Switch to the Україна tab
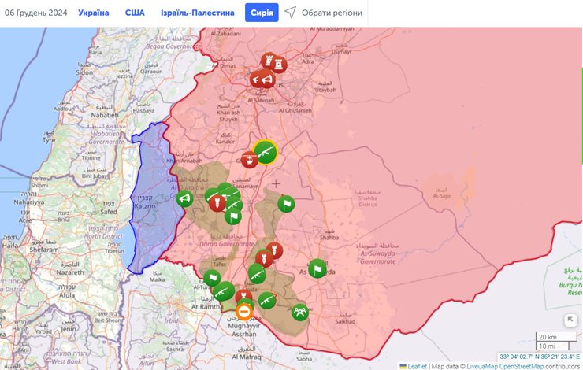 93,13
